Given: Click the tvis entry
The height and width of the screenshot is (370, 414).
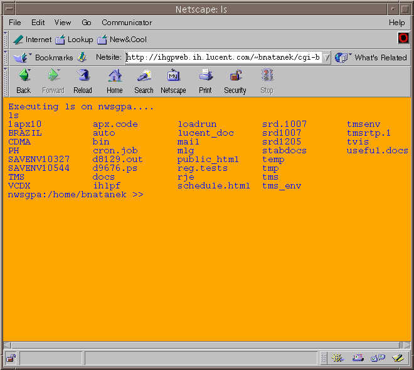Looking at the screenshot, I should [358, 142].
